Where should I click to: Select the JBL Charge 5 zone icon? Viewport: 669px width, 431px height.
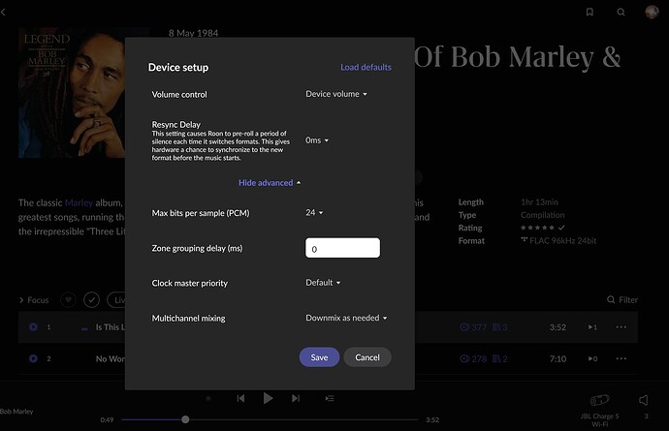tap(599, 400)
